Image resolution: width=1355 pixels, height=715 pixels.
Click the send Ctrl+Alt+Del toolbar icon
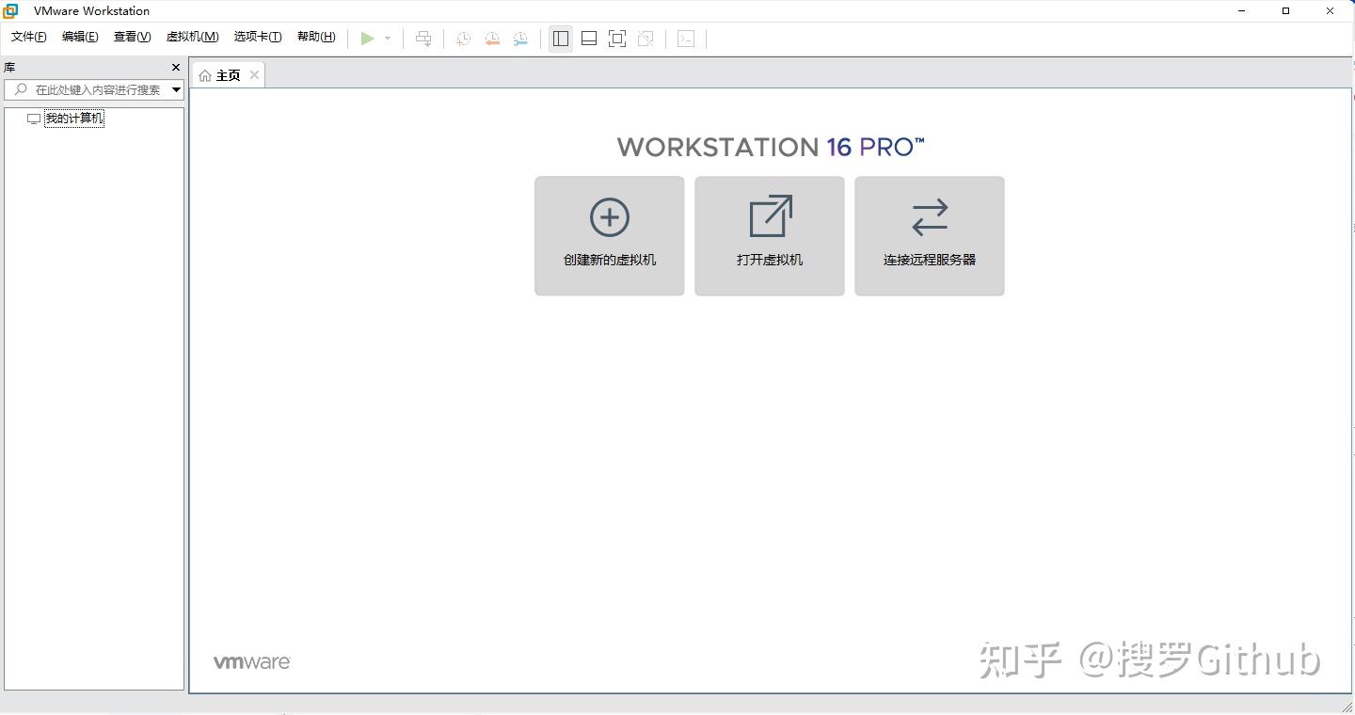(x=423, y=39)
